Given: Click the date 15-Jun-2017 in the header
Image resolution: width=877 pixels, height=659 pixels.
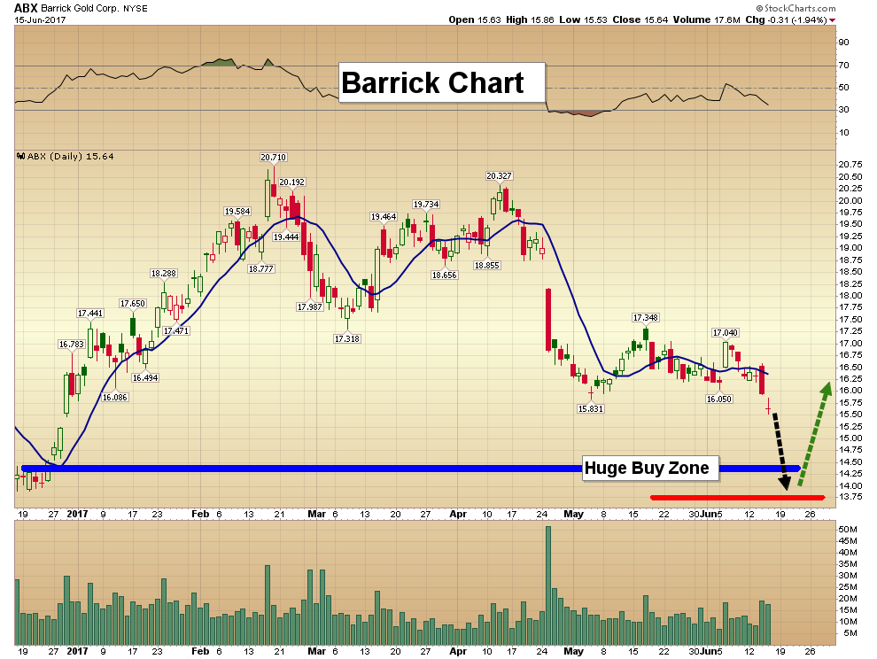Looking at the screenshot, I should [40, 19].
